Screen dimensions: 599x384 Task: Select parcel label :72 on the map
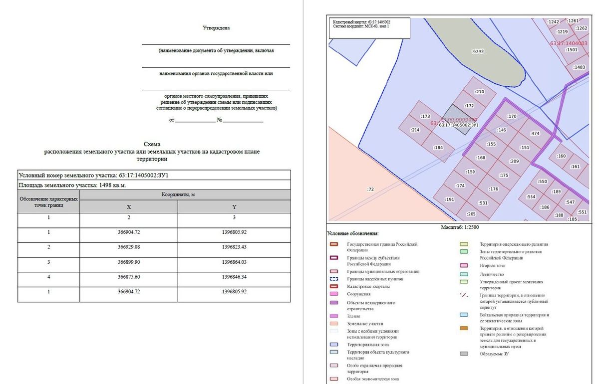[370, 190]
